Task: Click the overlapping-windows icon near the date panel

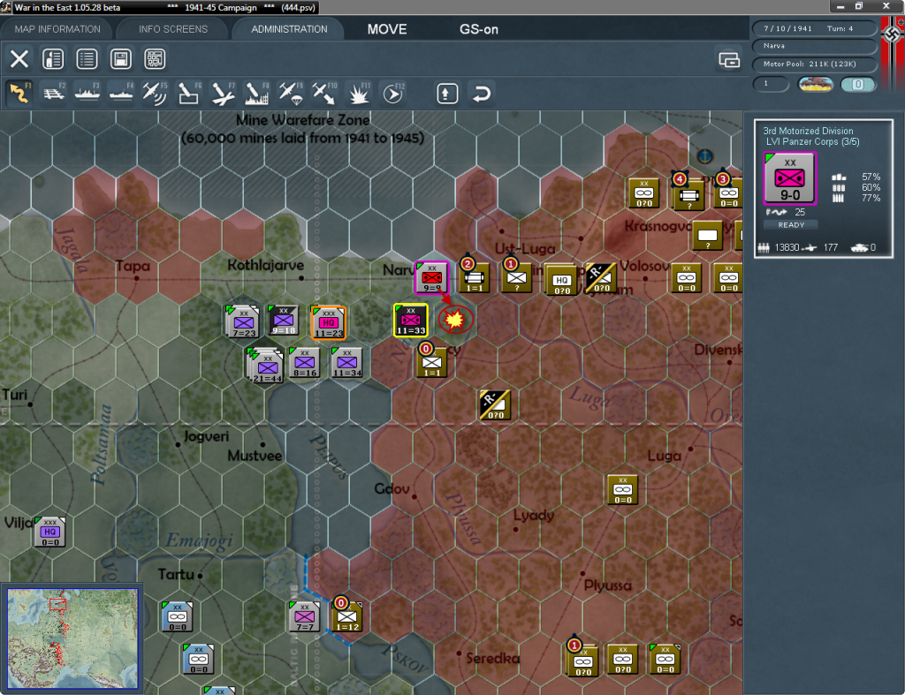Action: 729,59
